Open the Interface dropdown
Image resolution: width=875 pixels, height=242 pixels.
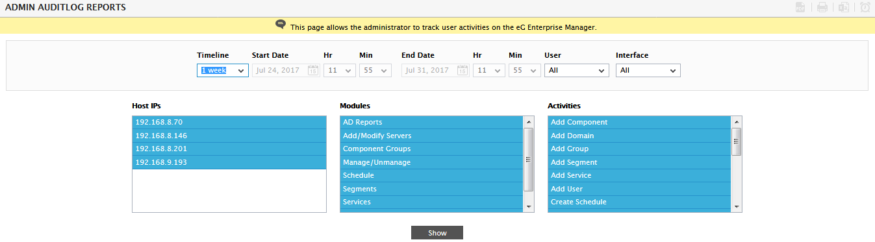point(648,70)
